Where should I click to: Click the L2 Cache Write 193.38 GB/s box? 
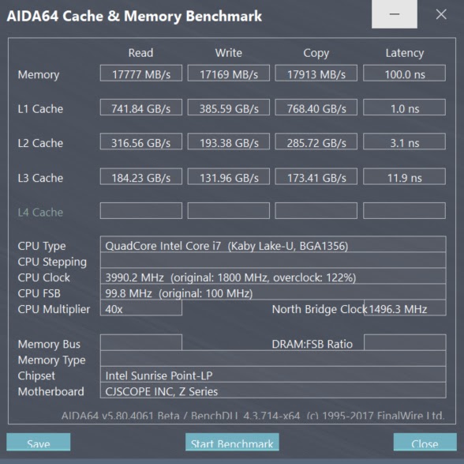tap(229, 141)
